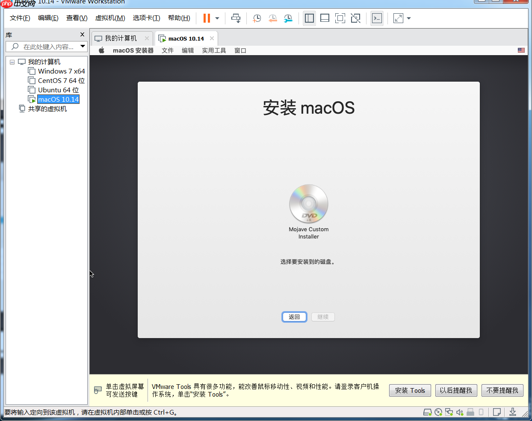This screenshot has width=532, height=421.
Task: Revert to the previous snapshot
Action: pyautogui.click(x=272, y=18)
